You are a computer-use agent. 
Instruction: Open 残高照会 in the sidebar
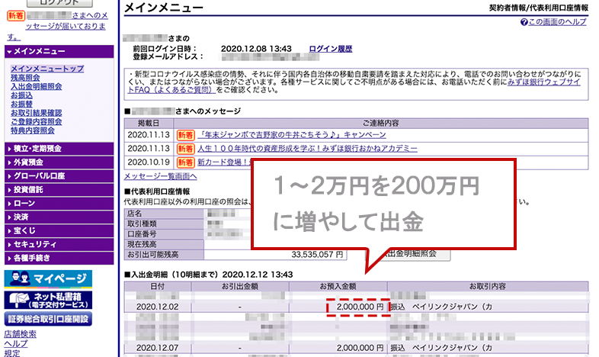coord(25,78)
